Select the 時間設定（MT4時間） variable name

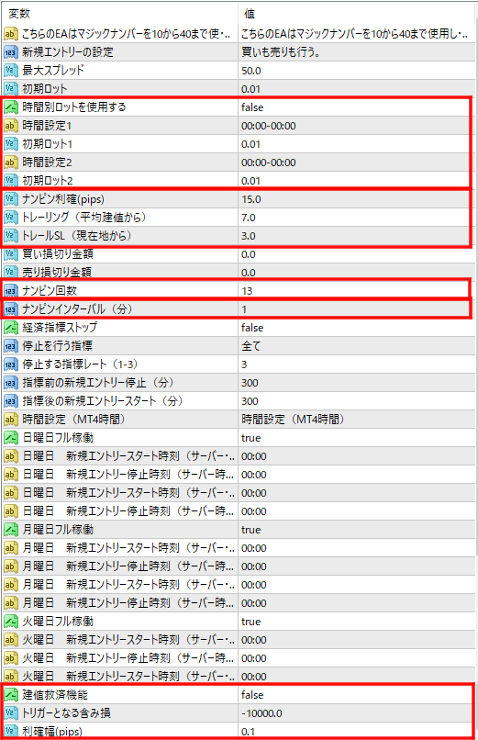tap(73, 419)
